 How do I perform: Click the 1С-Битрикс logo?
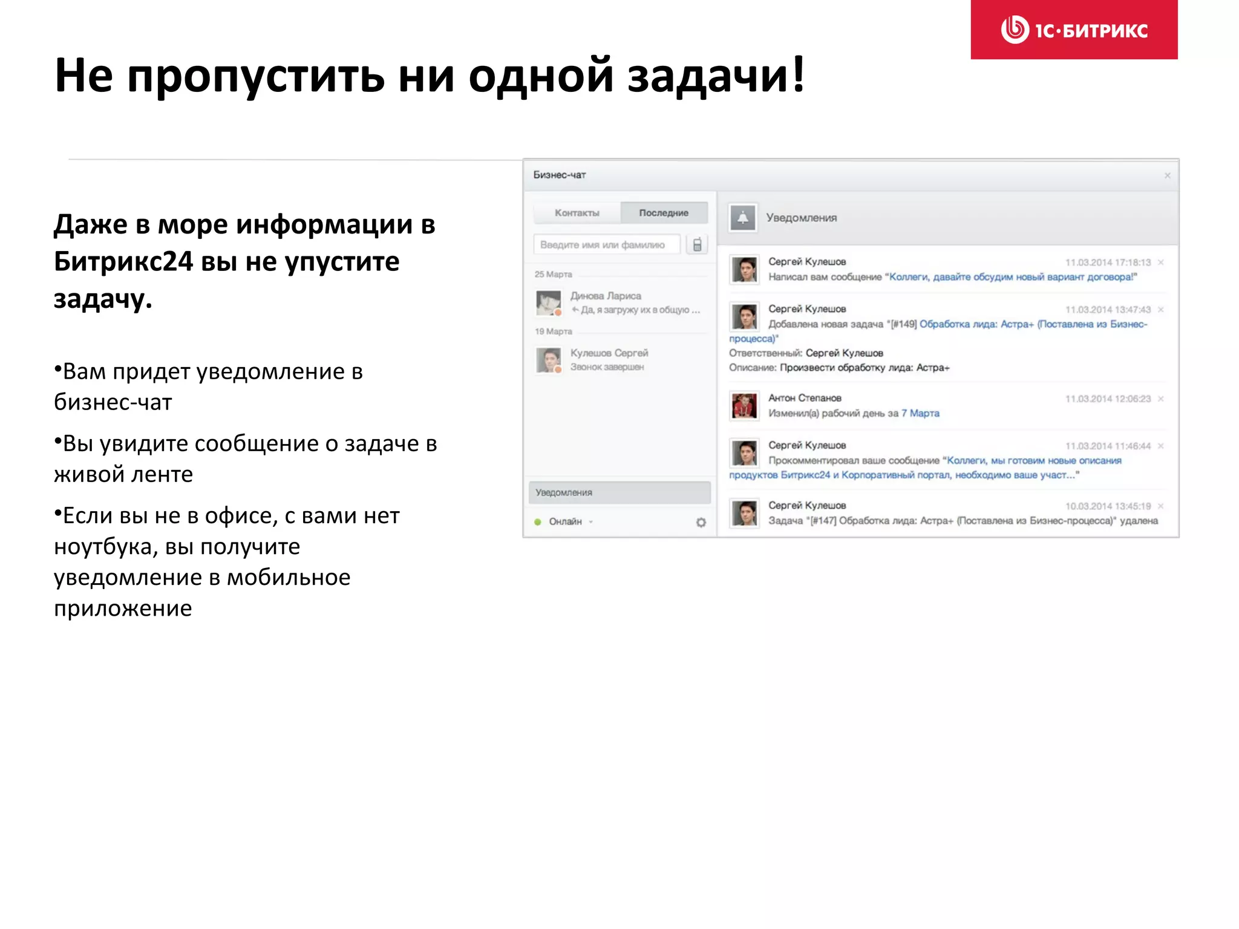(x=1074, y=30)
